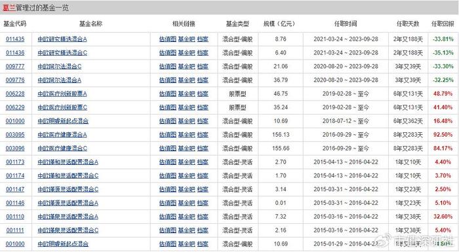Open the fund name link for code 001110
The image size is (459, 252).
[x=68, y=217]
